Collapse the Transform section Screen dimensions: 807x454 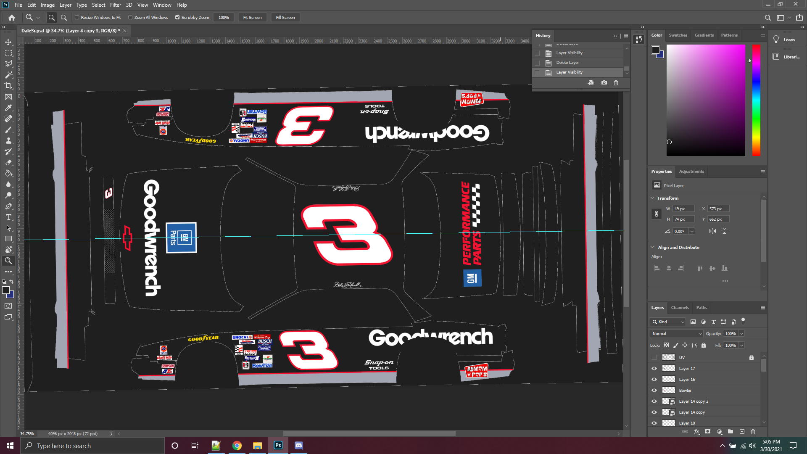652,198
